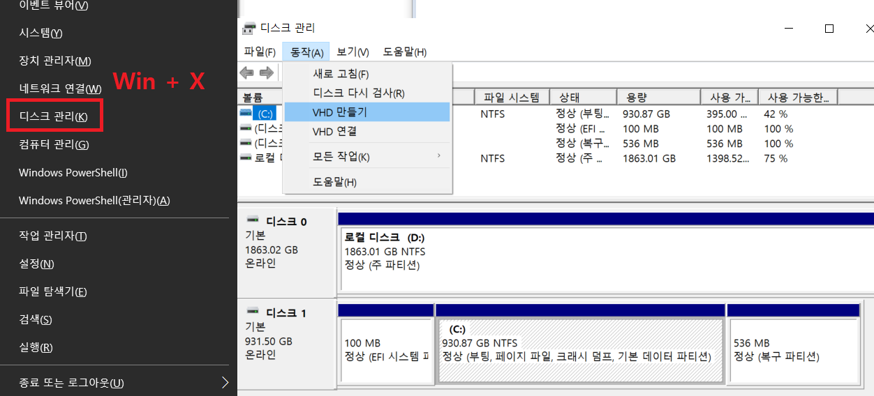Sort by the 용량 column header
The height and width of the screenshot is (396, 874).
click(658, 98)
